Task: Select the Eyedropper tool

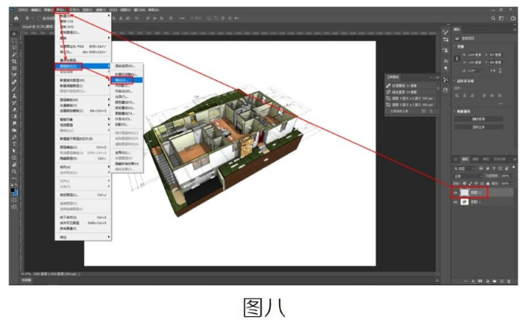Action: pos(14,75)
